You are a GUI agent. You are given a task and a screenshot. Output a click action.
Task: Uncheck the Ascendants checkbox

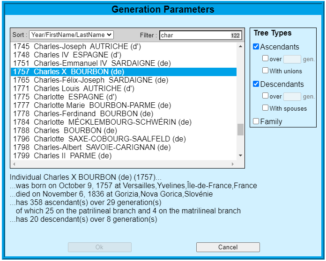click(x=256, y=47)
